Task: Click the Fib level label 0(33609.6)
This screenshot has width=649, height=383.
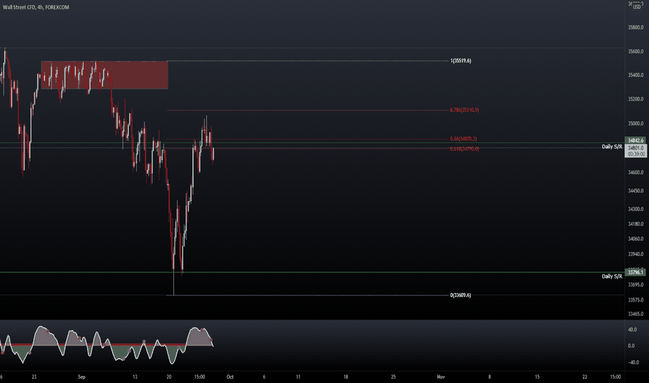Action: [460, 295]
